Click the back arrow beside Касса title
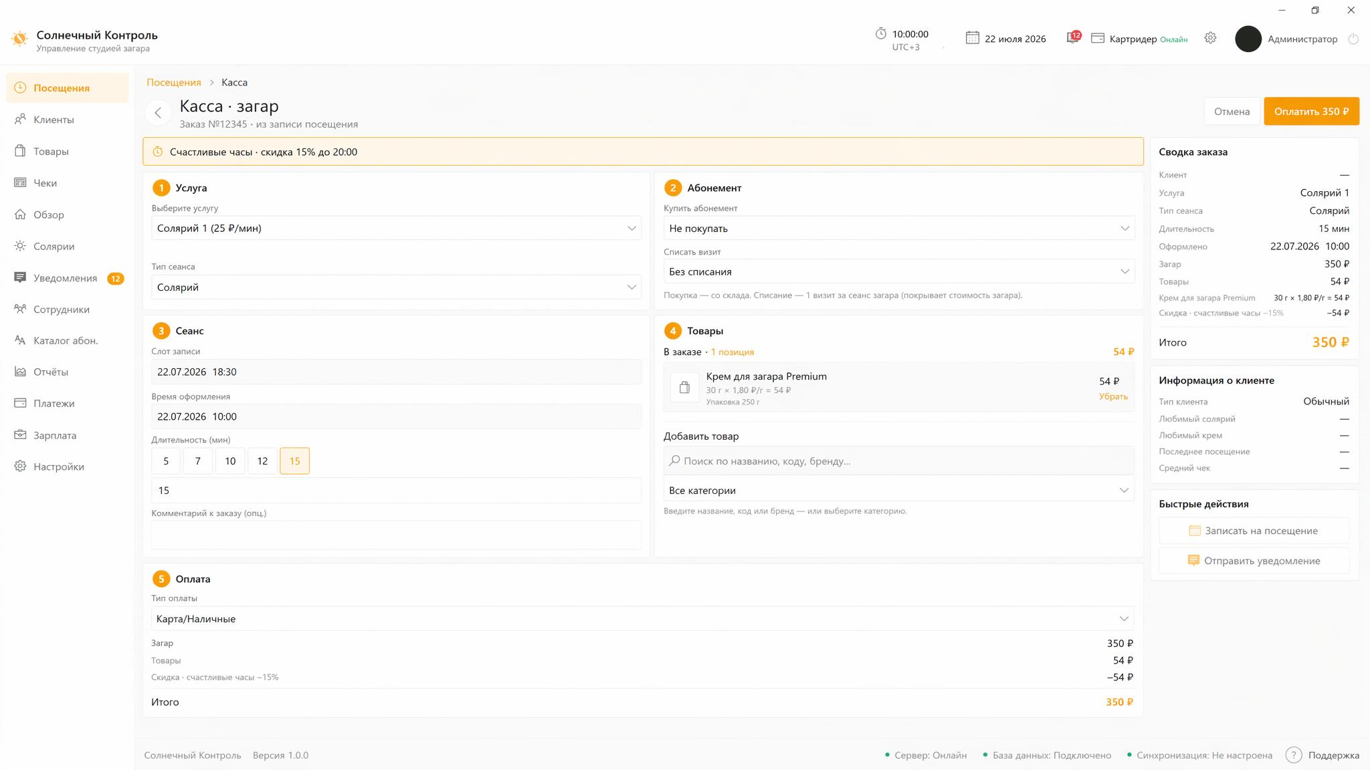The width and height of the screenshot is (1370, 770). (158, 112)
